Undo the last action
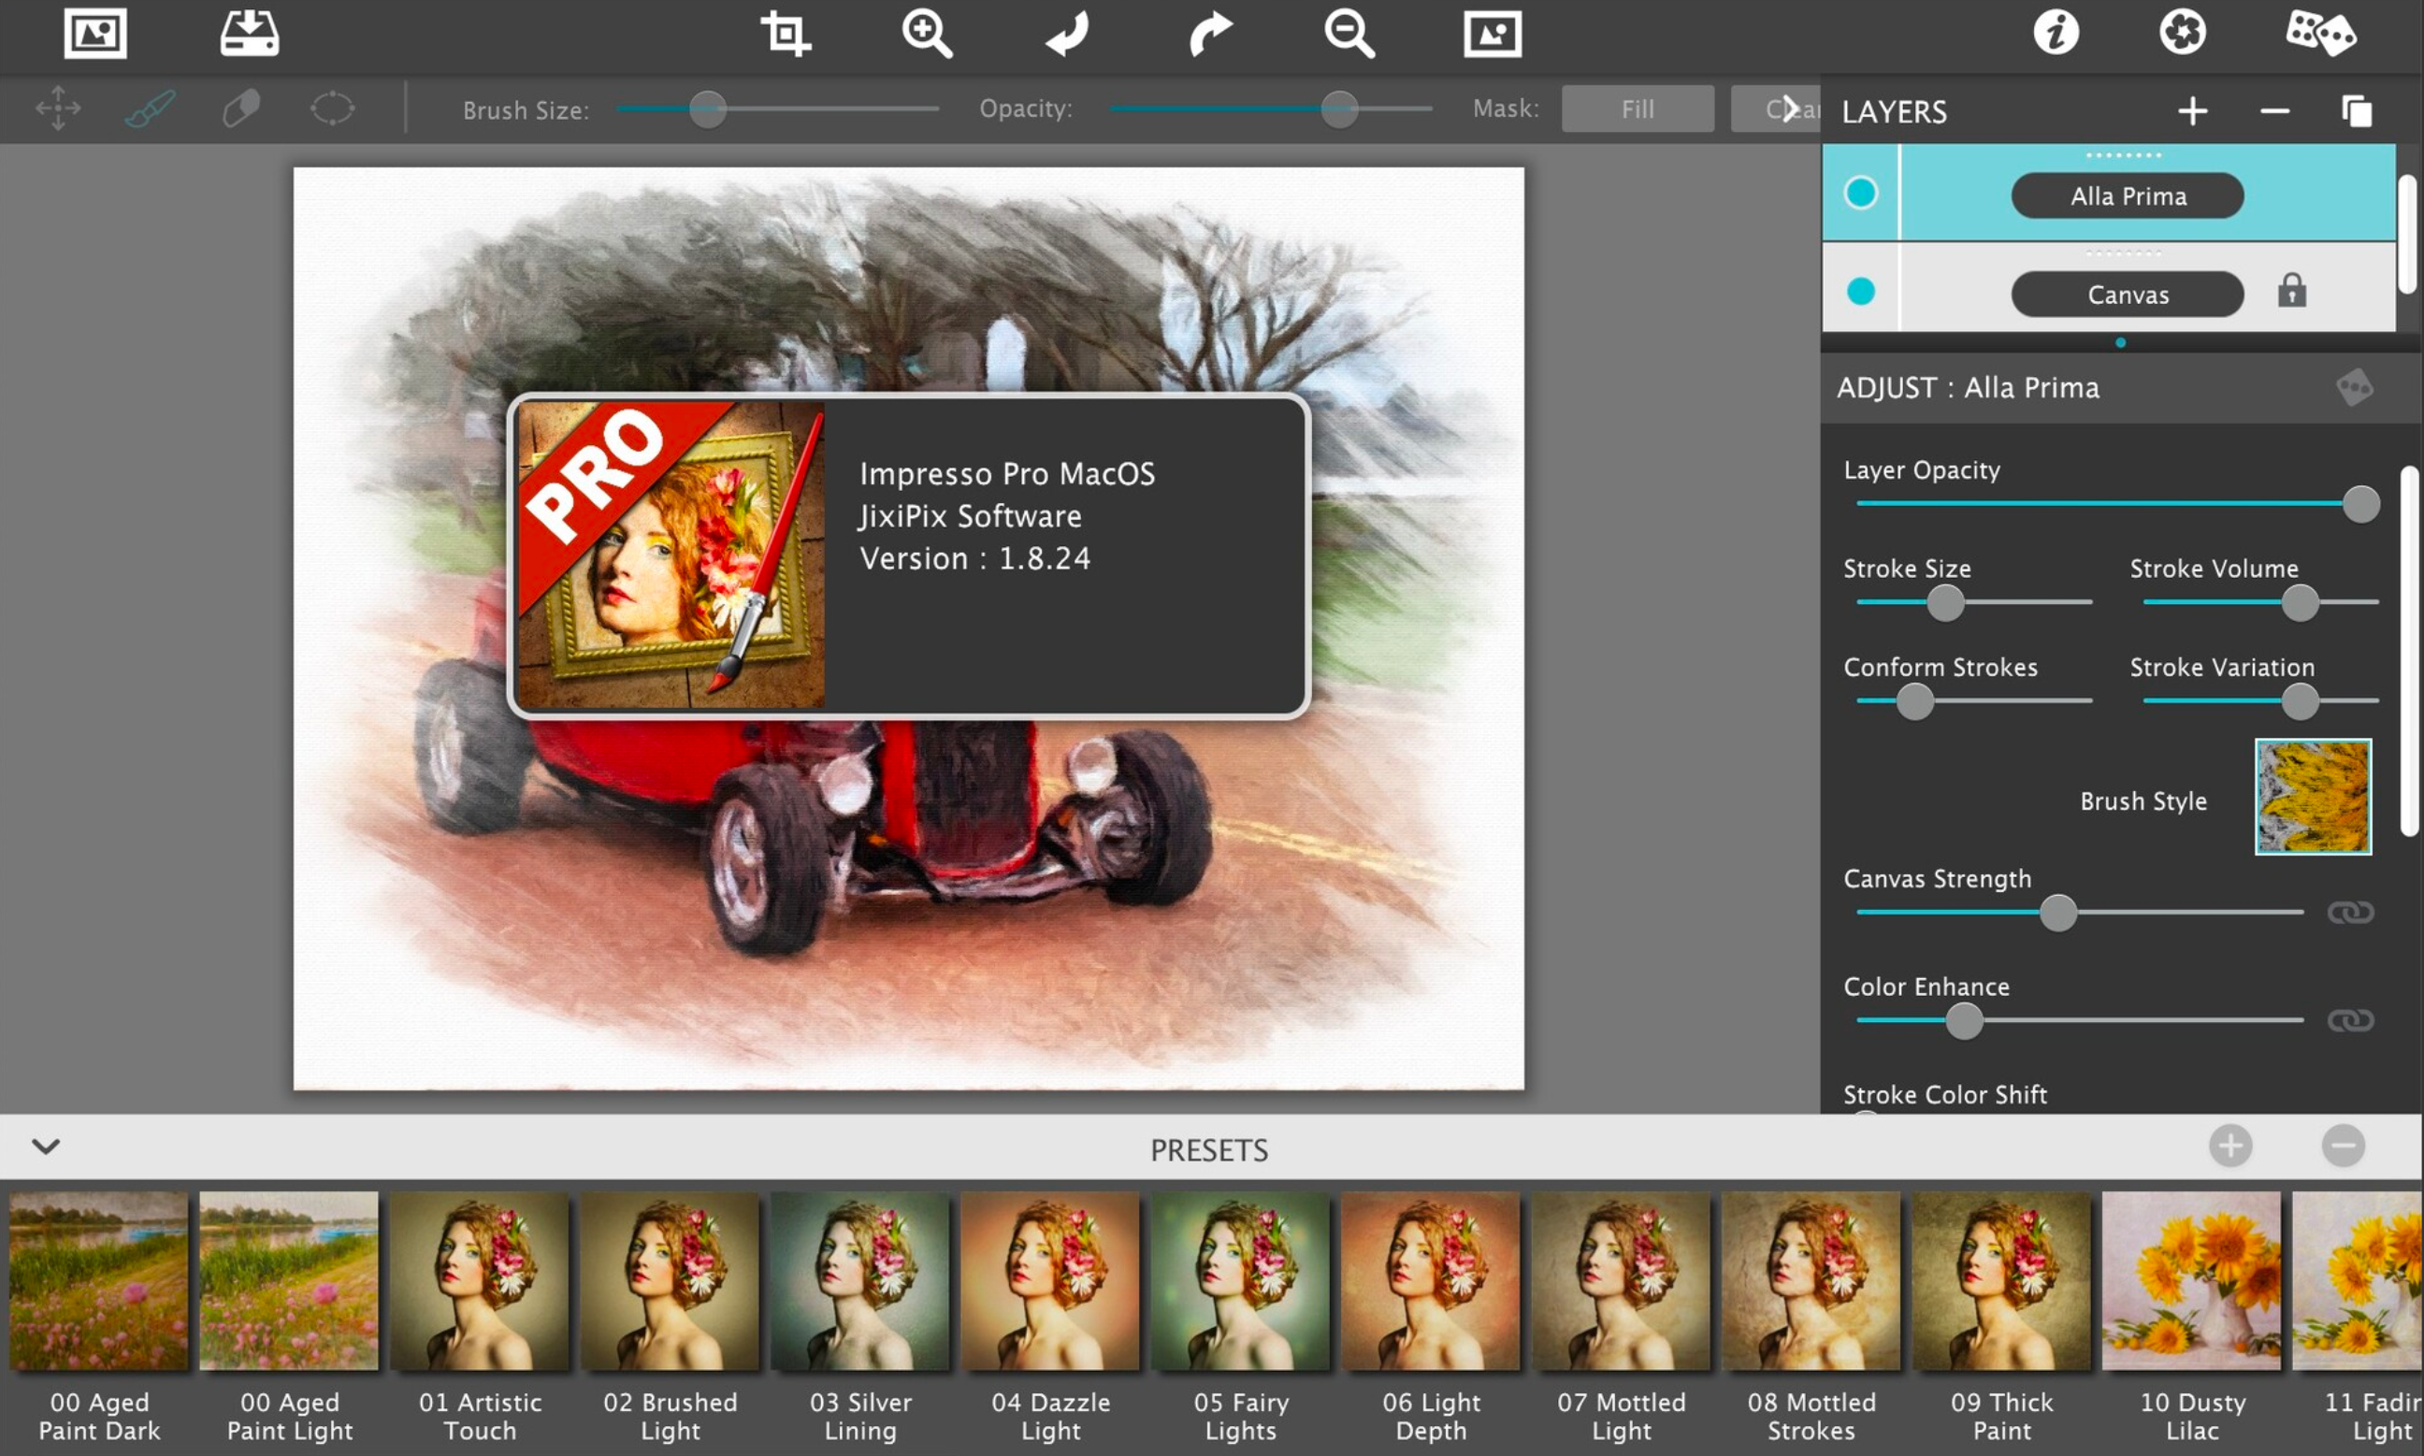The width and height of the screenshot is (2424, 1456). click(1067, 34)
